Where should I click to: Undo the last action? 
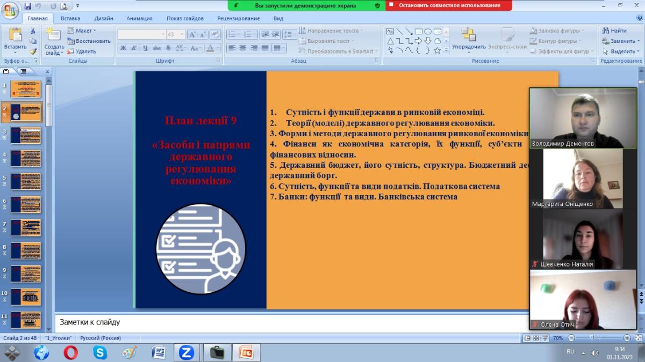(38, 6)
